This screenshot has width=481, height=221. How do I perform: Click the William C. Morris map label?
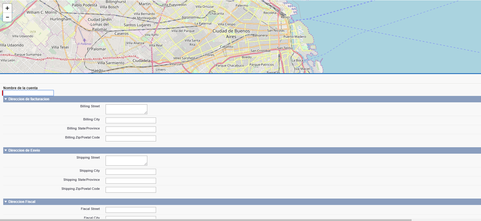point(42,13)
